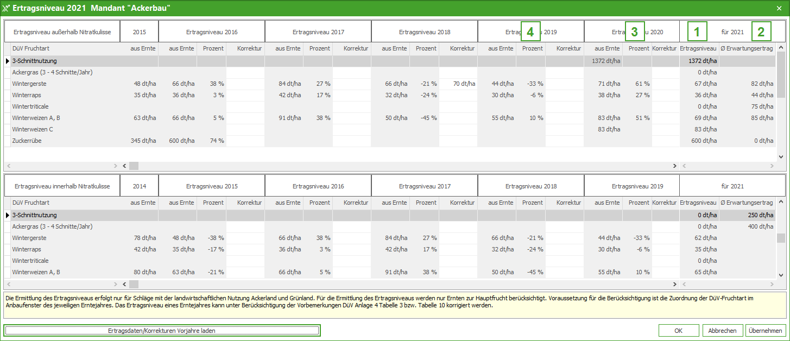Click the Abbrechen button
This screenshot has height=341, width=790.
[722, 330]
